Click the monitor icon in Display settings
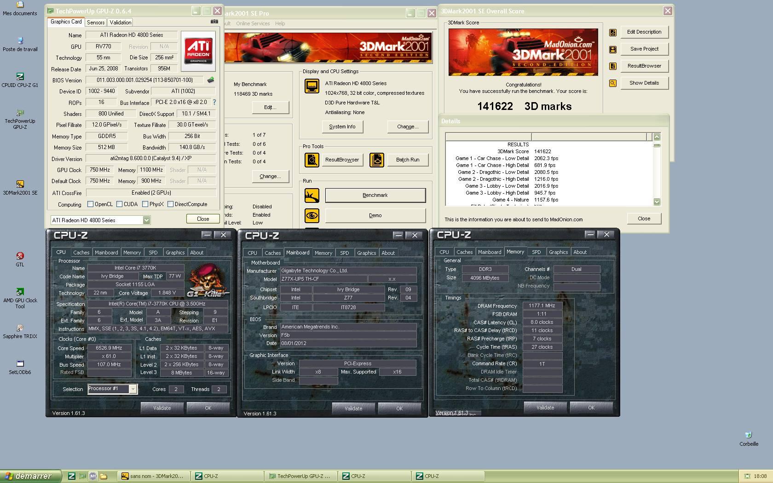 pos(312,86)
